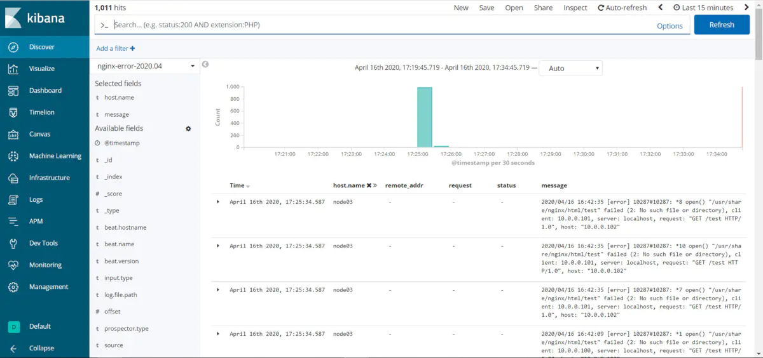Expand the first log row with *8 open()
The width and height of the screenshot is (763, 358).
[x=218, y=202]
